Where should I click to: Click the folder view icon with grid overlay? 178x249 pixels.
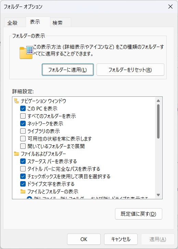click(x=26, y=52)
